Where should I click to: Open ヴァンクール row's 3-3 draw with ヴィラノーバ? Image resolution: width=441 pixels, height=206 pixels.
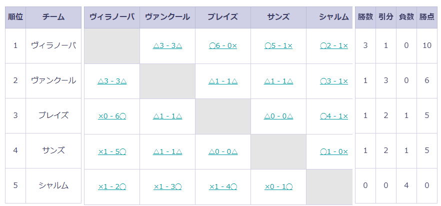click(x=112, y=80)
